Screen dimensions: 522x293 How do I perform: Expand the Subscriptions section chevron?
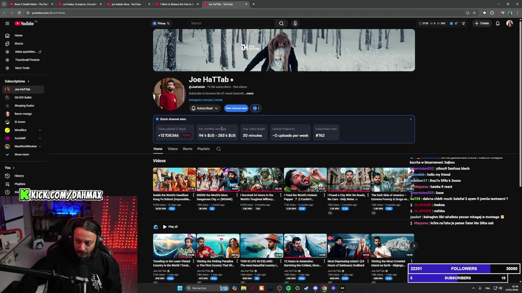pyautogui.click(x=28, y=81)
